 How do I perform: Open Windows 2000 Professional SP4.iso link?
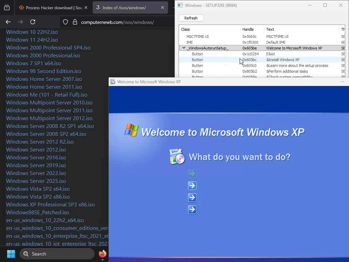point(48,48)
